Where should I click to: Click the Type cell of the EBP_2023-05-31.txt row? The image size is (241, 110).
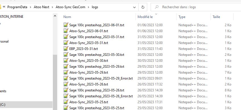[x=193, y=49]
